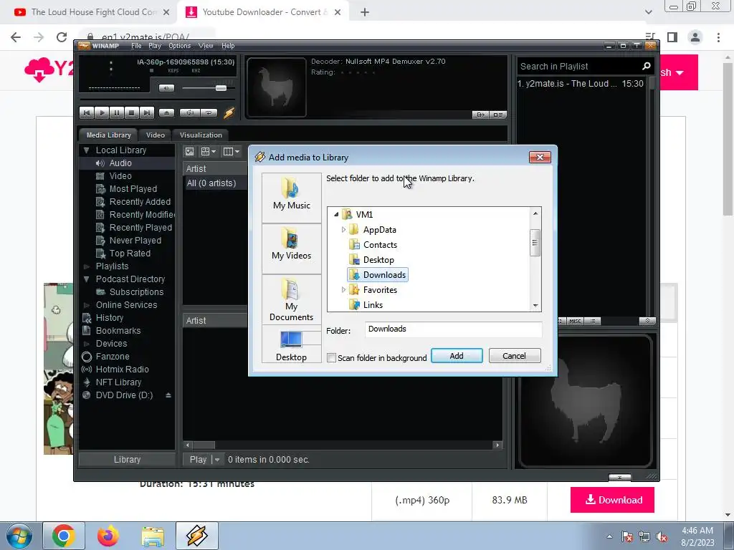Click the Folder name input field
The height and width of the screenshot is (550, 734).
click(x=453, y=329)
